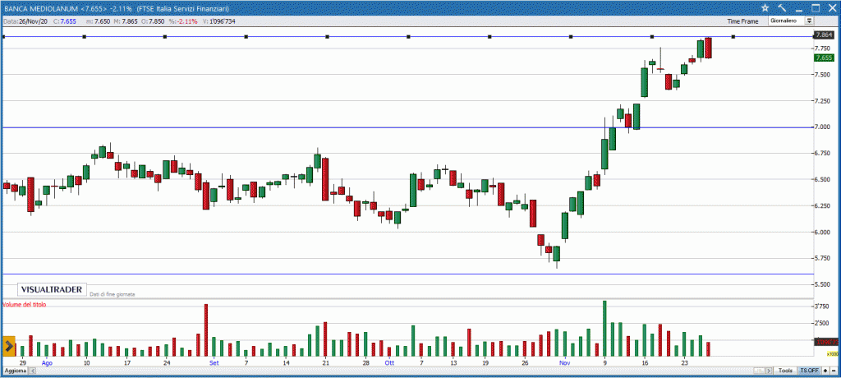Click the BANCA MEDIOLANUM title text

click(x=40, y=8)
